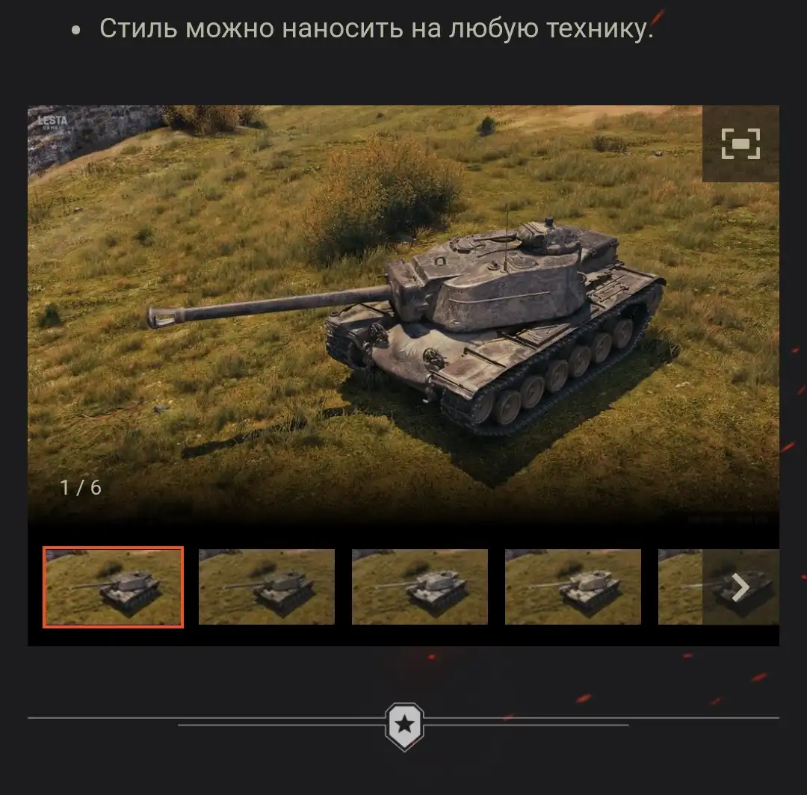
Task: Go to the next thumbnails with the chevron
Action: tap(740, 587)
